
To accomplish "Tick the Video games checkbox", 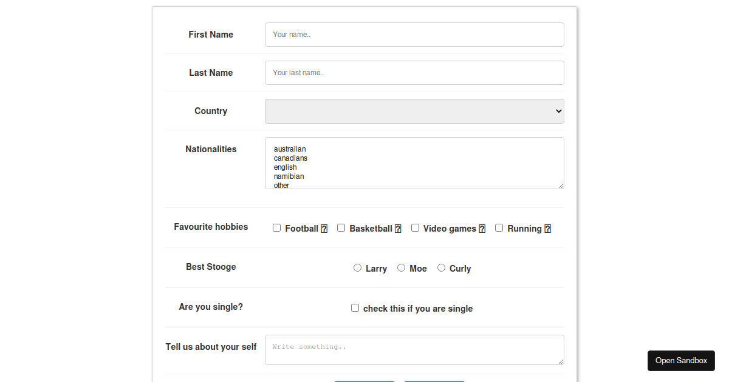I will click(415, 227).
